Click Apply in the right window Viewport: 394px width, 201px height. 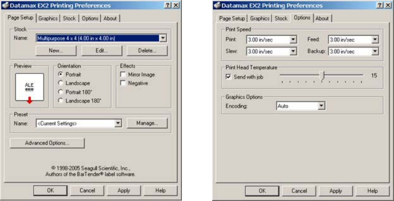coord(336,191)
